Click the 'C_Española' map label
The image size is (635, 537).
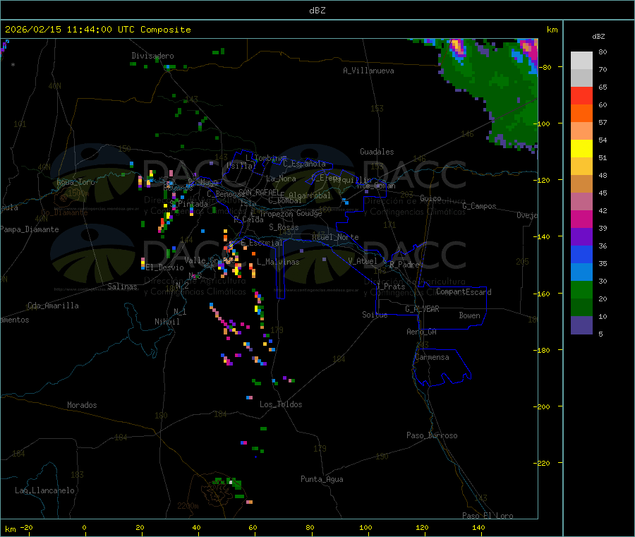click(305, 164)
